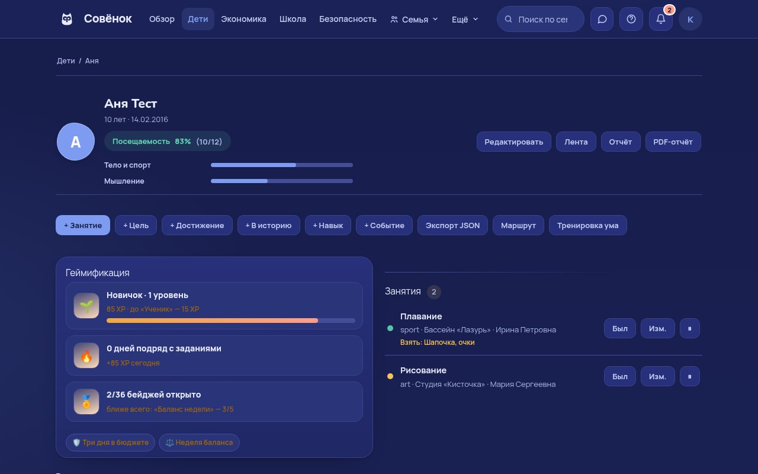Mark Плавание as attended with Был

coord(620,328)
